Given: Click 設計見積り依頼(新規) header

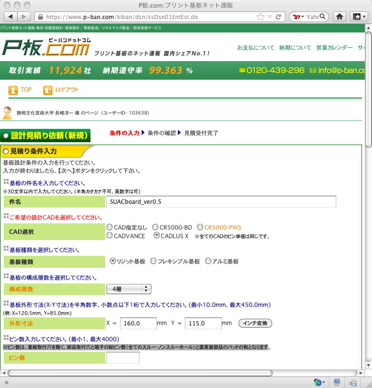Looking at the screenshot, I should pyautogui.click(x=45, y=136).
